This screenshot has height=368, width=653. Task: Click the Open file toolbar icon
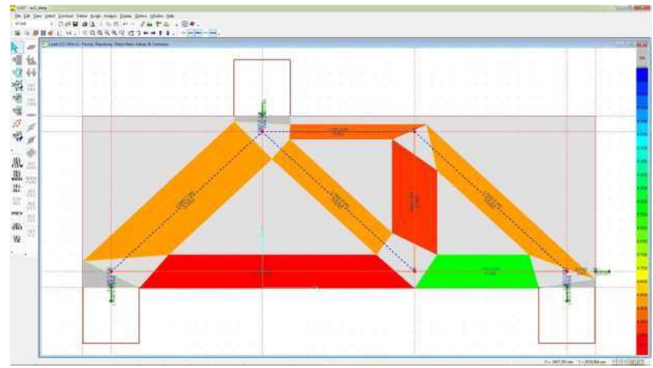click(x=68, y=24)
